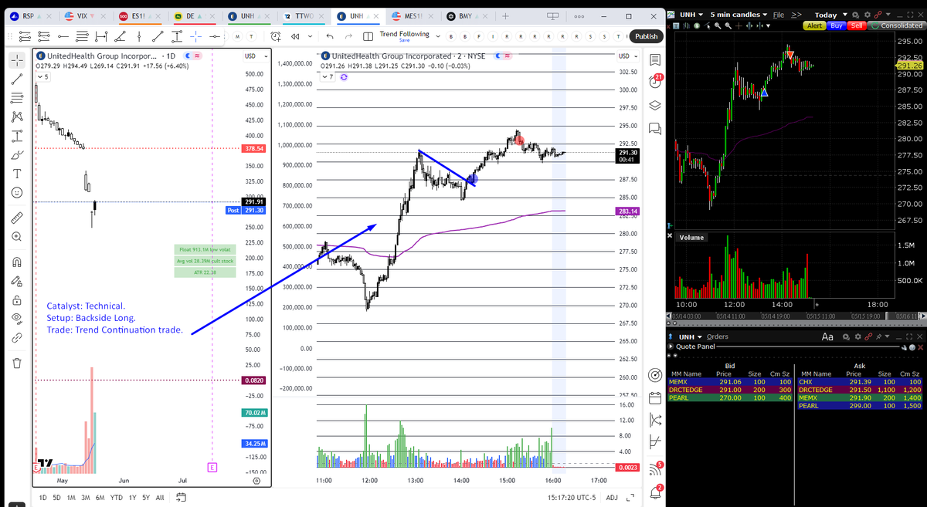Open the File menu in TWS chart

(x=779, y=15)
